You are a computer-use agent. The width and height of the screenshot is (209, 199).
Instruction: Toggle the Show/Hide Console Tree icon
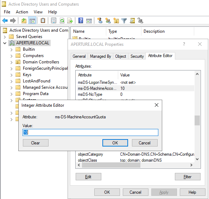[x=32, y=21]
